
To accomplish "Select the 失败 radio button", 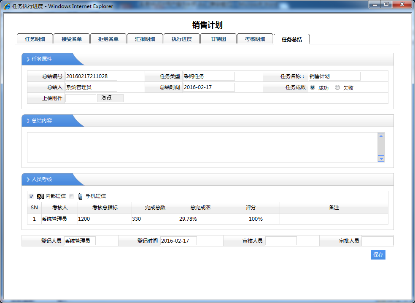I will click(337, 88).
